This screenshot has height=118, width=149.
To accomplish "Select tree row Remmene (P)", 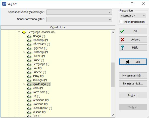I will [x=40, y=100].
